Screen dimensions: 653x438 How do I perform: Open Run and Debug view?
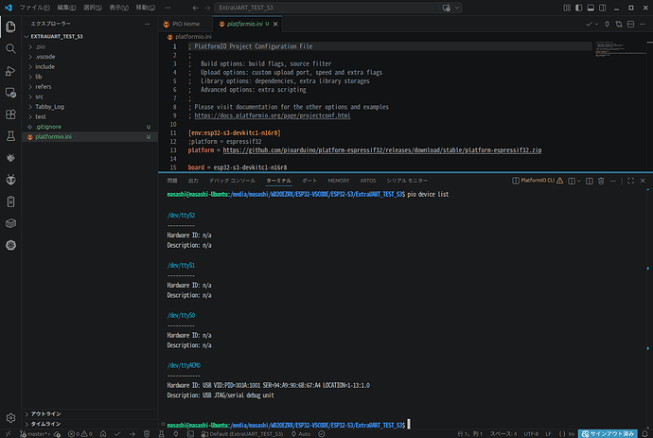coord(10,71)
